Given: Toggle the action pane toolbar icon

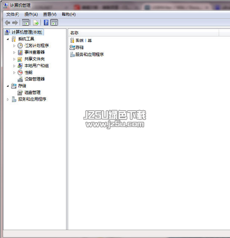Looking at the screenshot, I should [x=54, y=23].
